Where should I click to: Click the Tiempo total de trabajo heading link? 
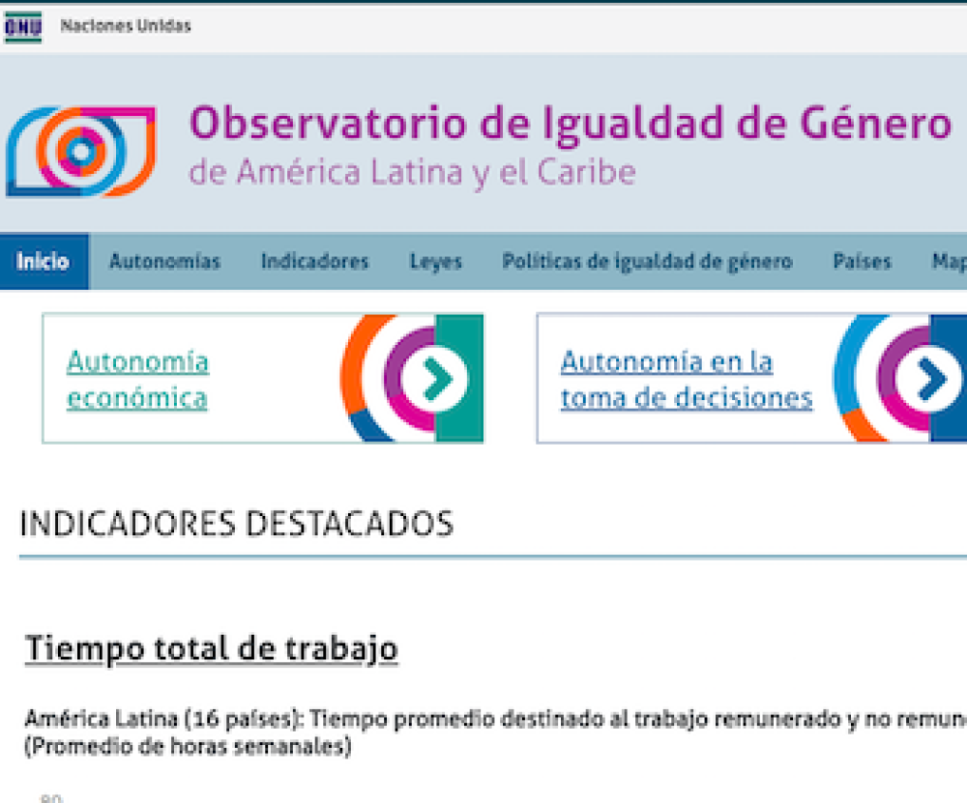point(211,649)
